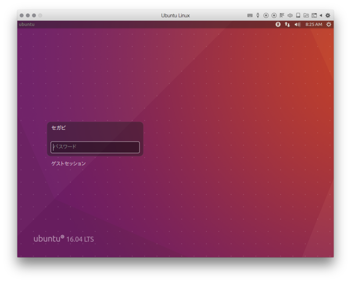Open the power cog session menu
The height and width of the screenshot is (282, 351).
point(329,25)
